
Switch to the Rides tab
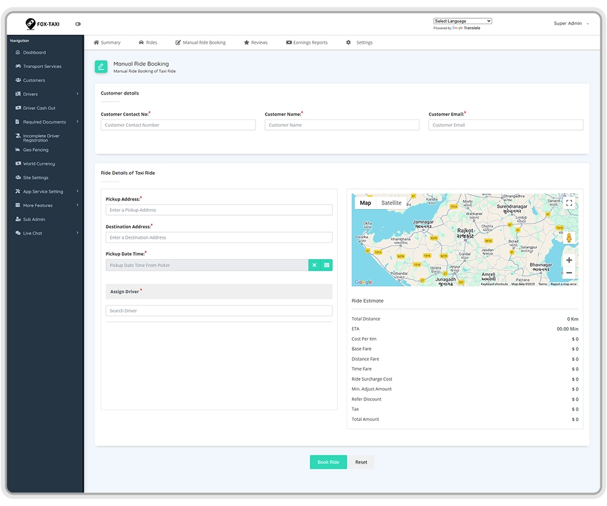[x=148, y=43]
